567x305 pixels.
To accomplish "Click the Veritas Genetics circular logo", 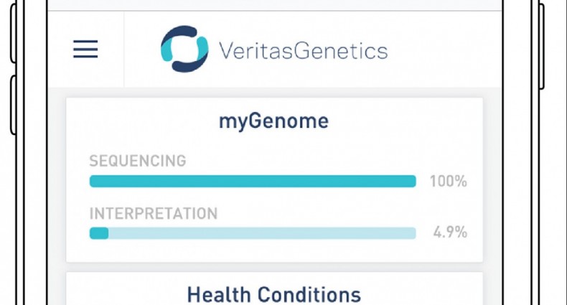I will (184, 50).
